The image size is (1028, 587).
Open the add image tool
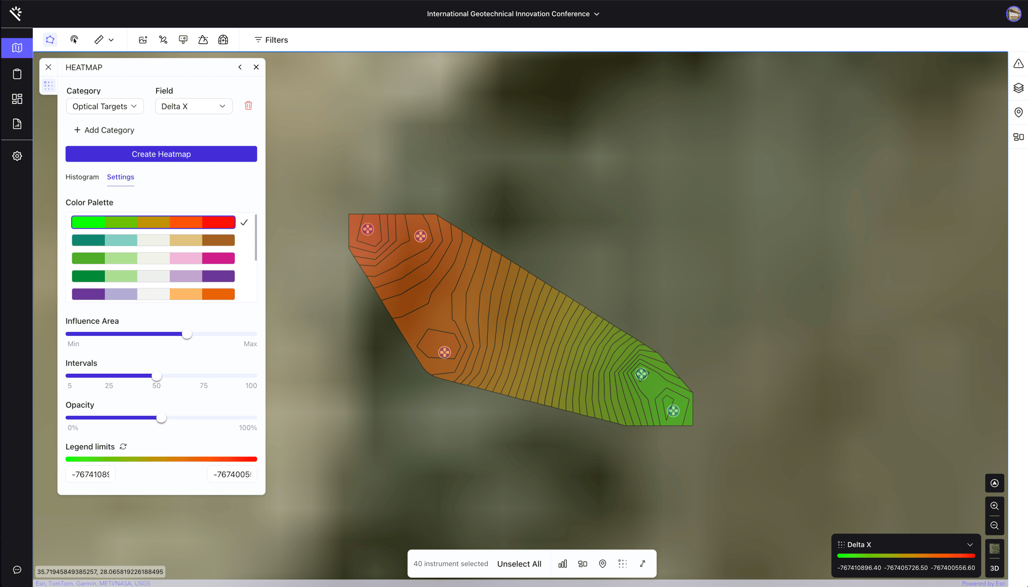(x=143, y=40)
